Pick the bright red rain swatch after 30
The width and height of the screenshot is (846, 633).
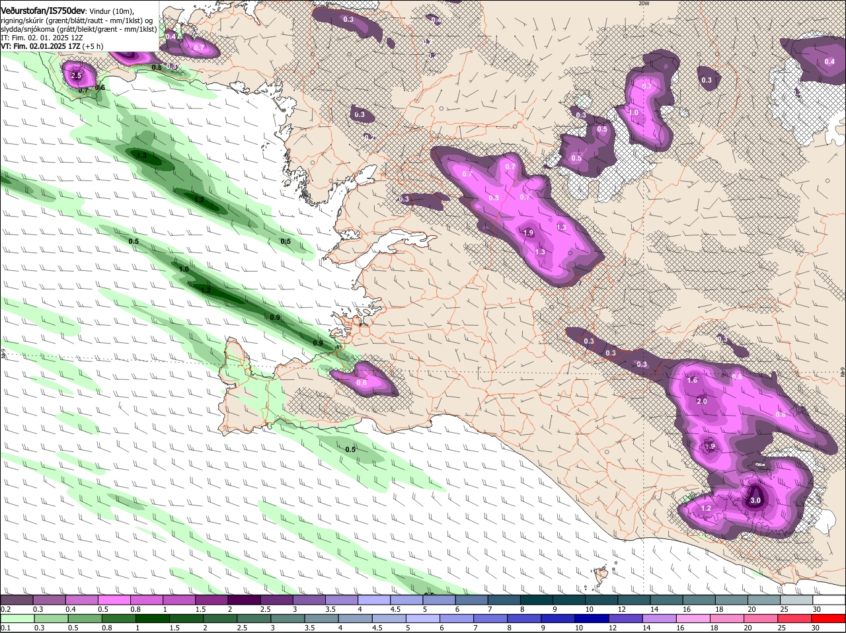coord(829,618)
